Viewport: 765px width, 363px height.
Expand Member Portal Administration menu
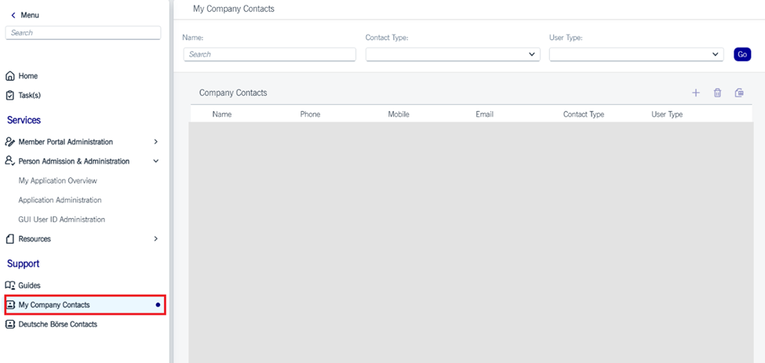click(x=155, y=142)
